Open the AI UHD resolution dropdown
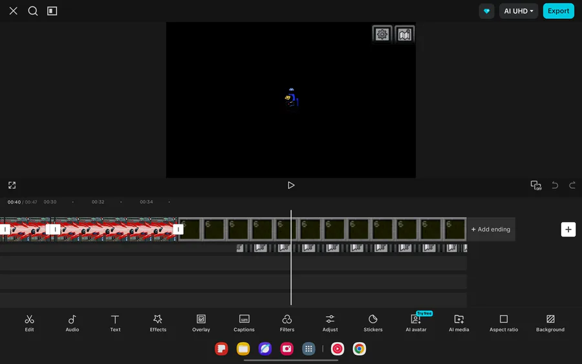Viewport: 582px width, 364px height. tap(518, 11)
